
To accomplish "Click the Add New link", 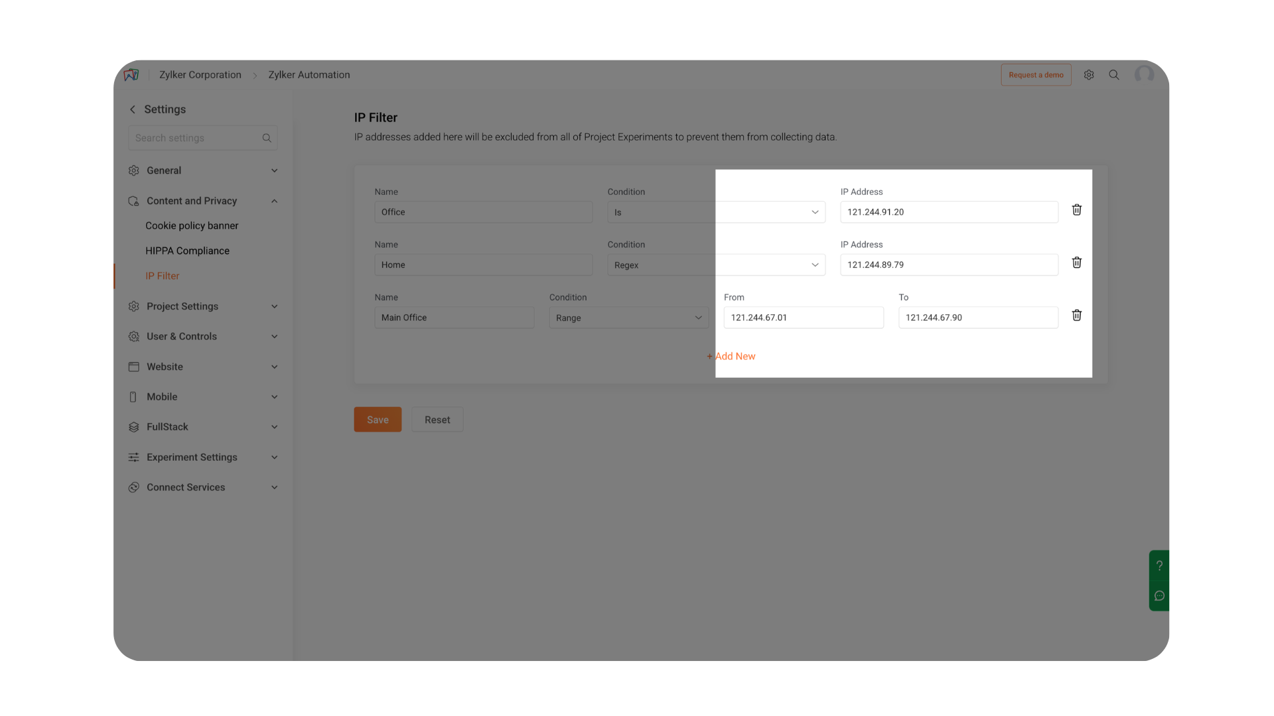I will 731,357.
